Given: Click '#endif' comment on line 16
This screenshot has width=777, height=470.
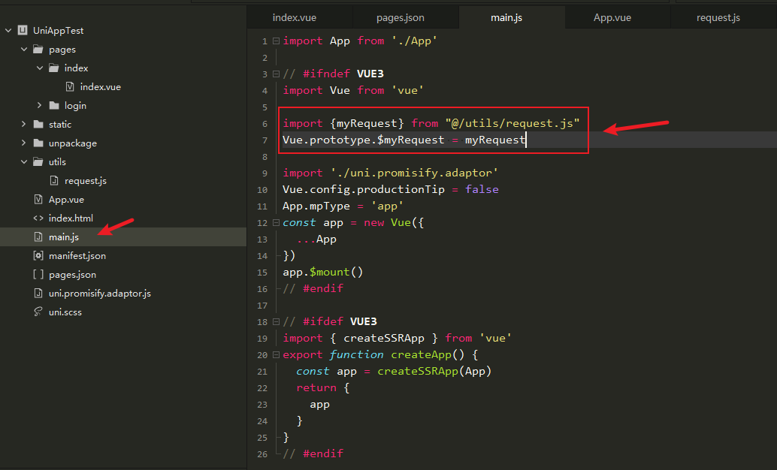Looking at the screenshot, I should tap(323, 289).
